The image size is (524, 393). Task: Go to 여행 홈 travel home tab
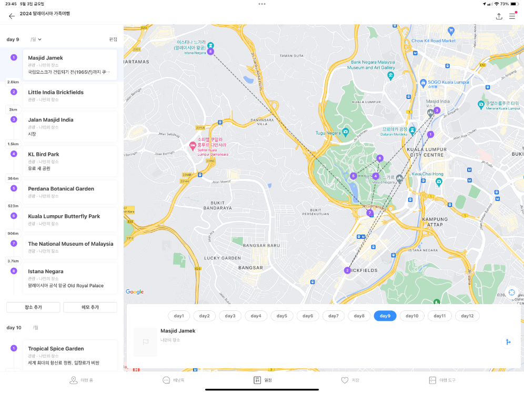click(x=81, y=380)
